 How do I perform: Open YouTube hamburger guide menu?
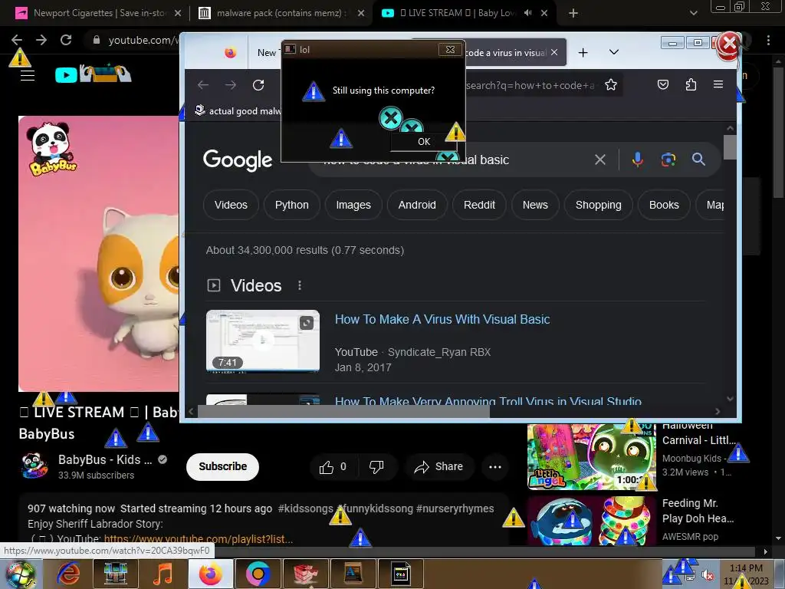click(27, 75)
